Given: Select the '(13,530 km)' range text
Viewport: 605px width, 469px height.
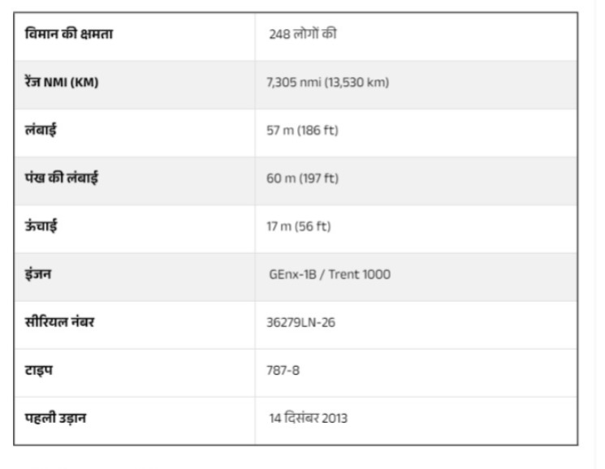Looking at the screenshot, I should pos(351,84).
